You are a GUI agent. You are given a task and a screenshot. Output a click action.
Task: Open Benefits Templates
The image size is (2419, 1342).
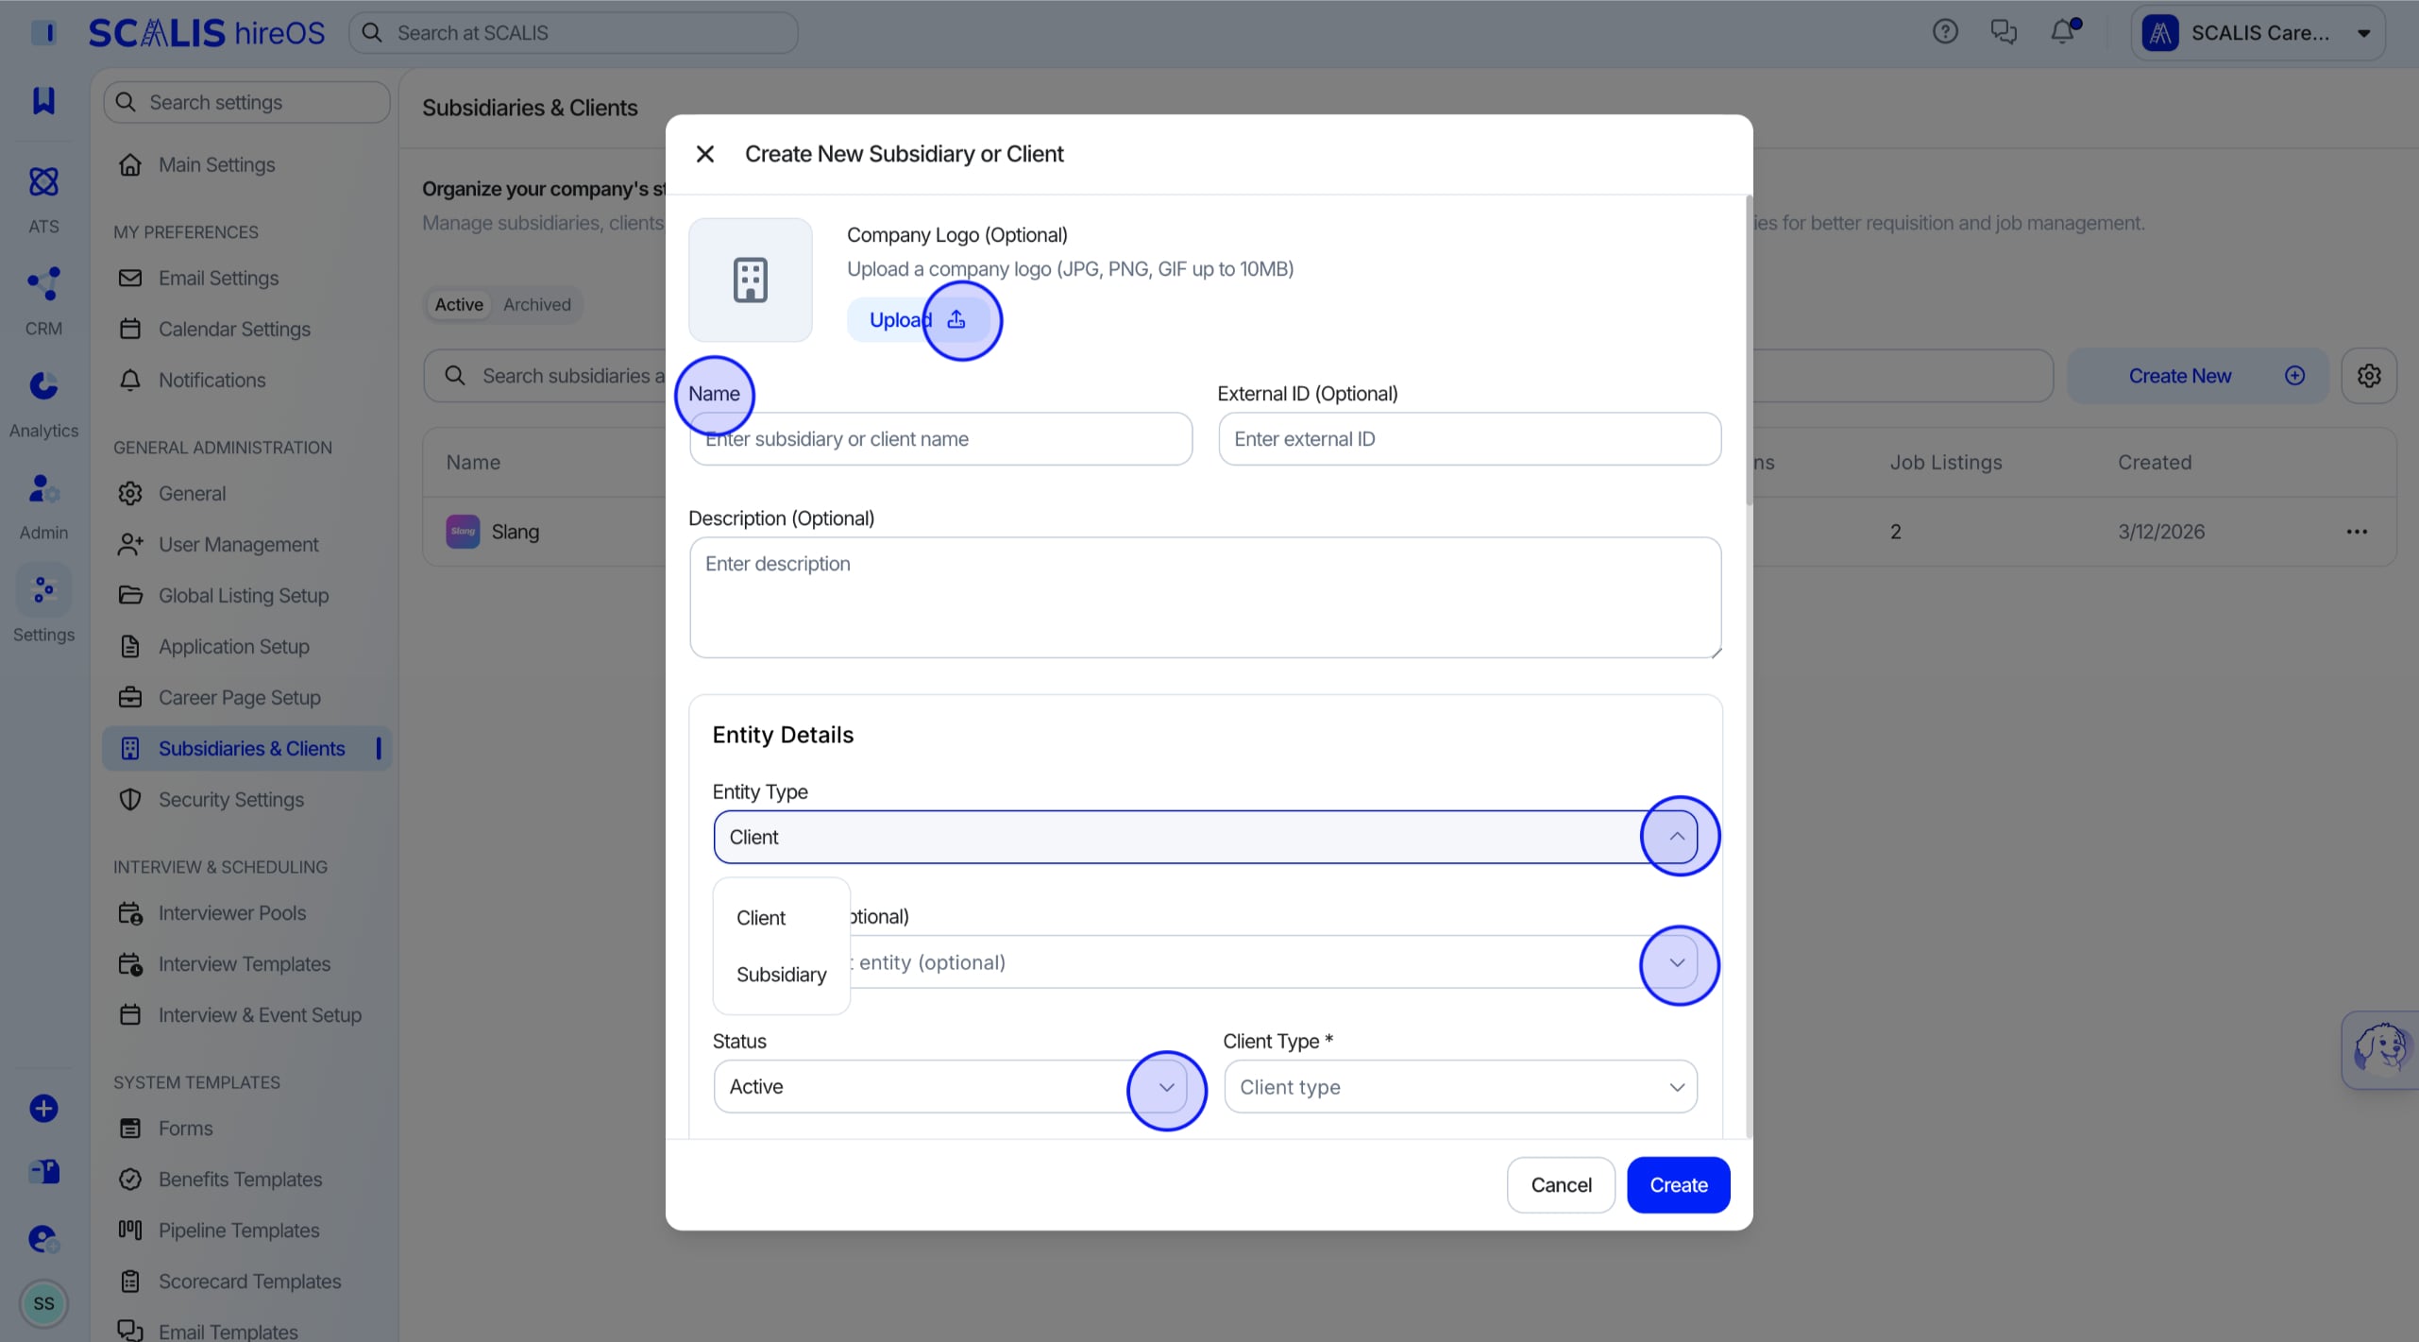coord(246,1179)
